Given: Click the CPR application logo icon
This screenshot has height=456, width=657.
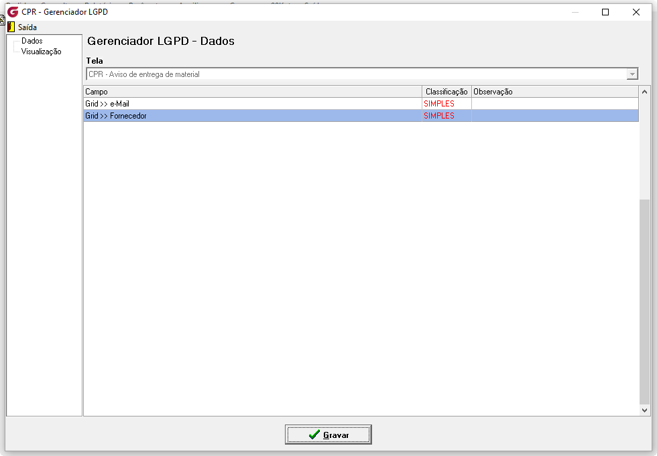Looking at the screenshot, I should [13, 11].
